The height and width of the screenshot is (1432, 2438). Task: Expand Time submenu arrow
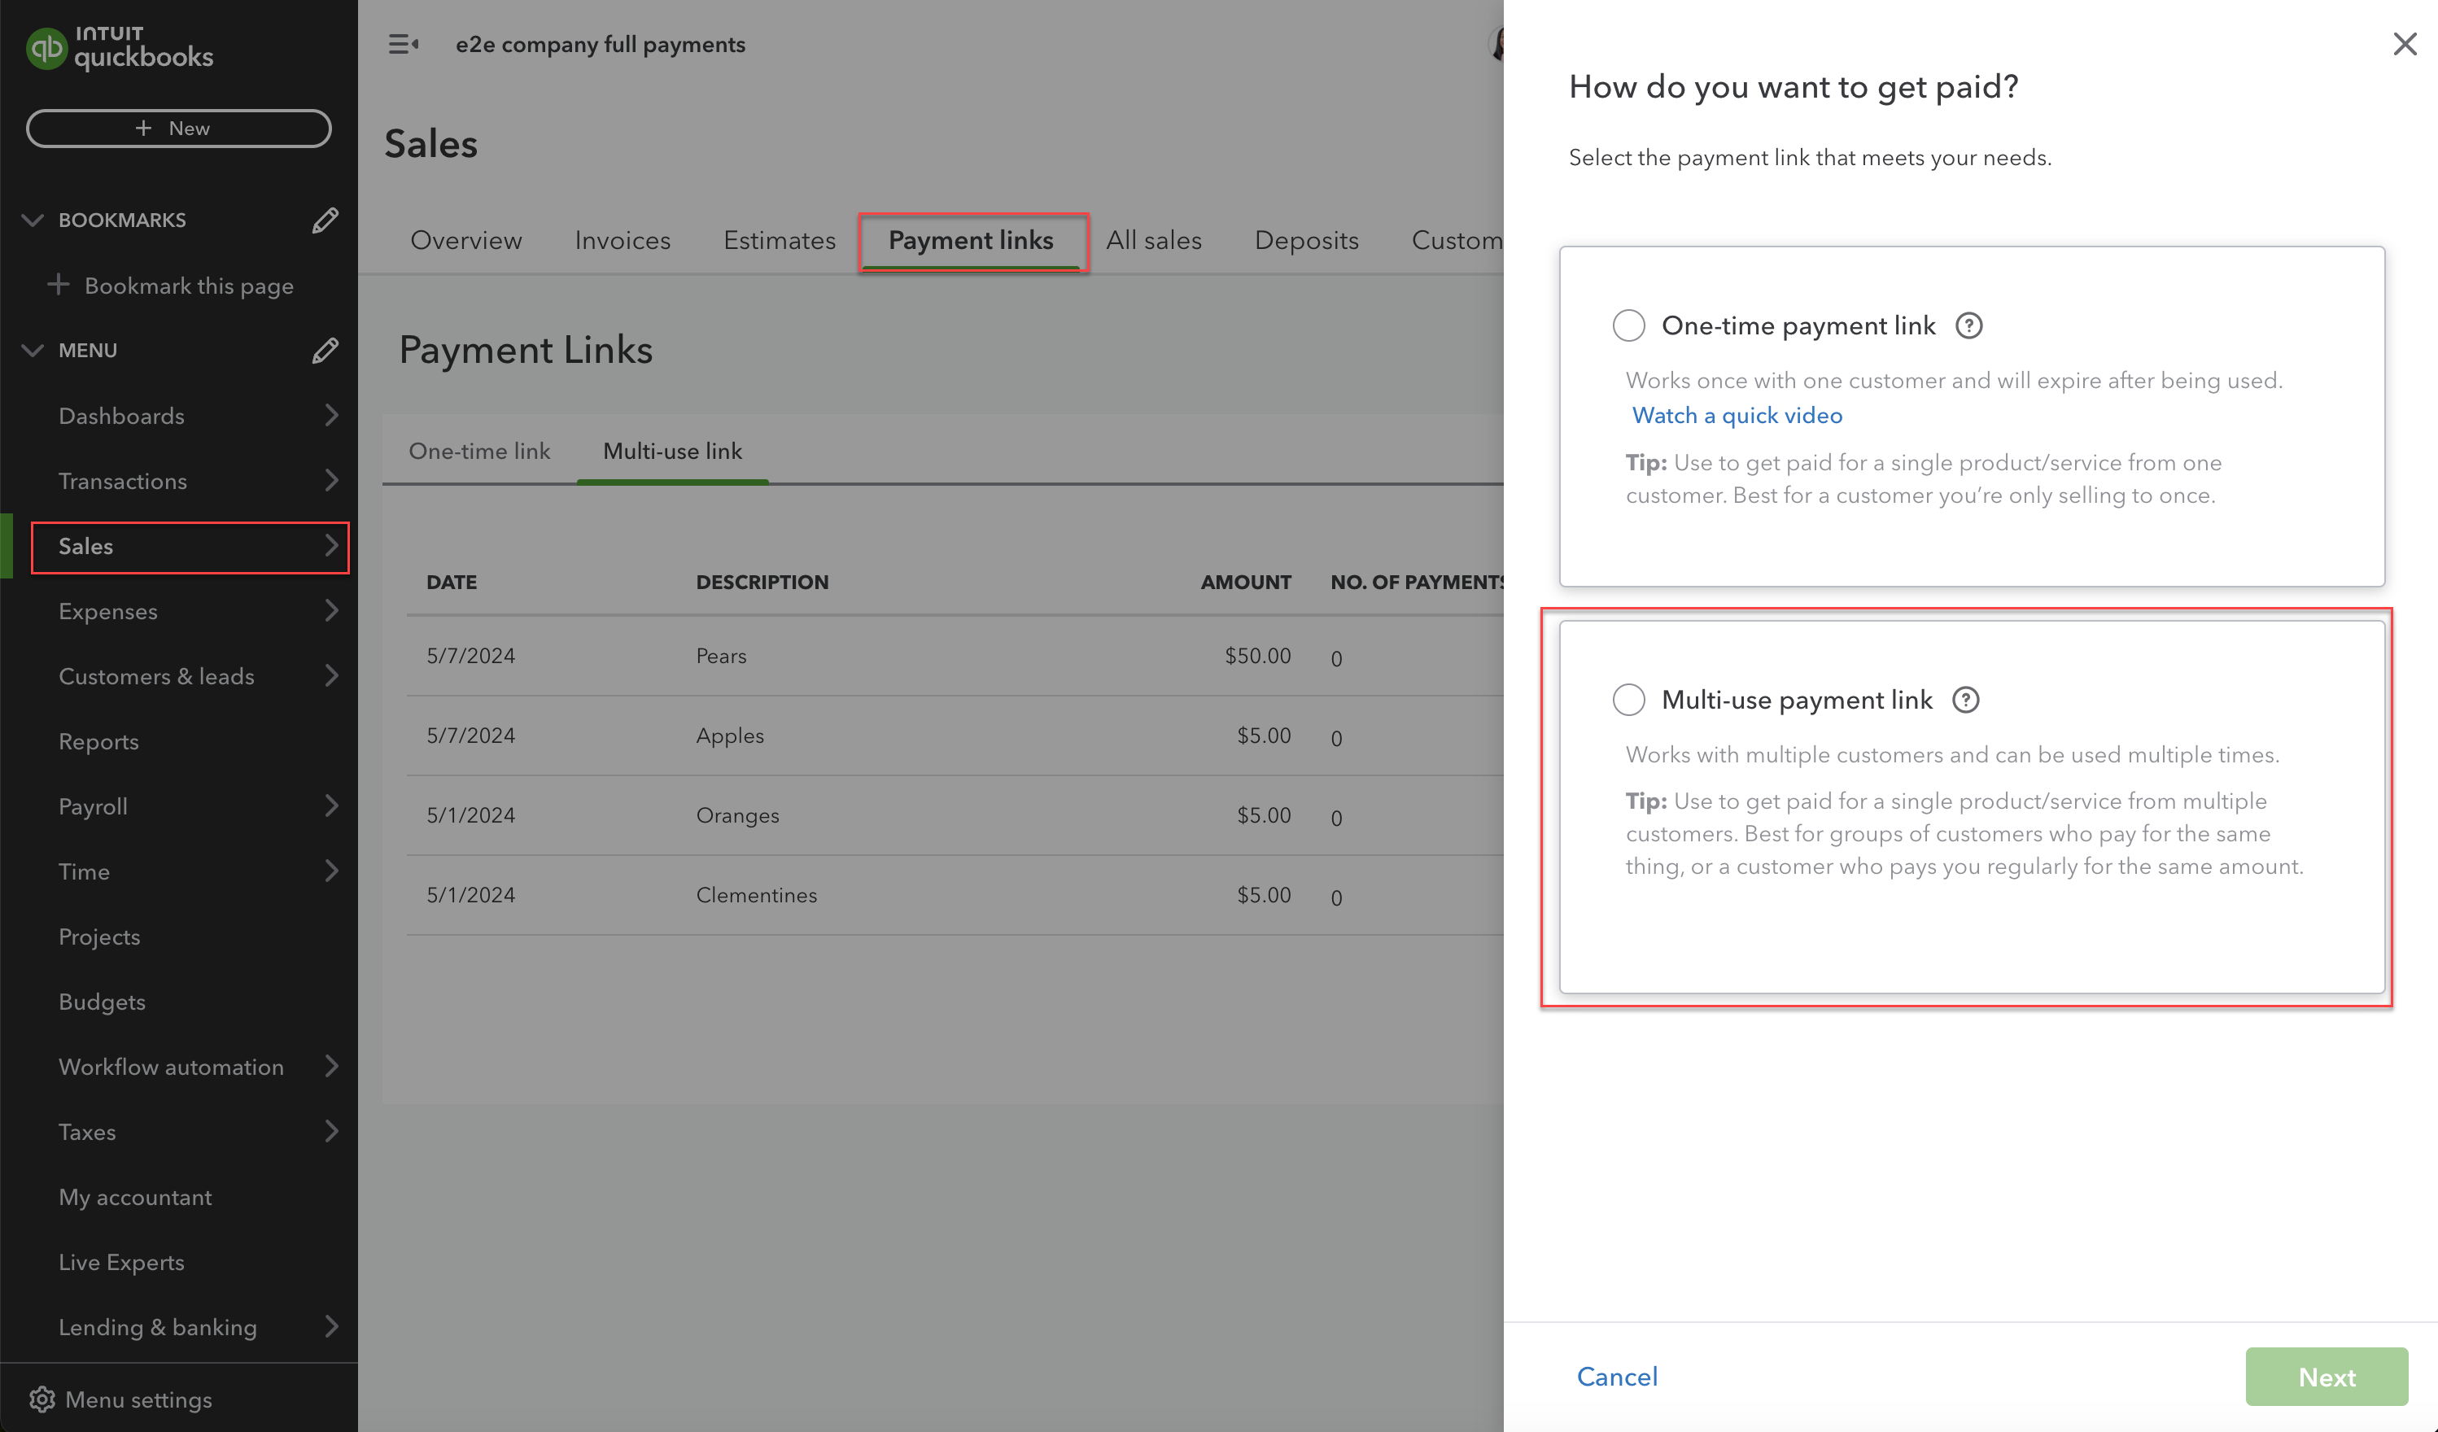point(332,871)
